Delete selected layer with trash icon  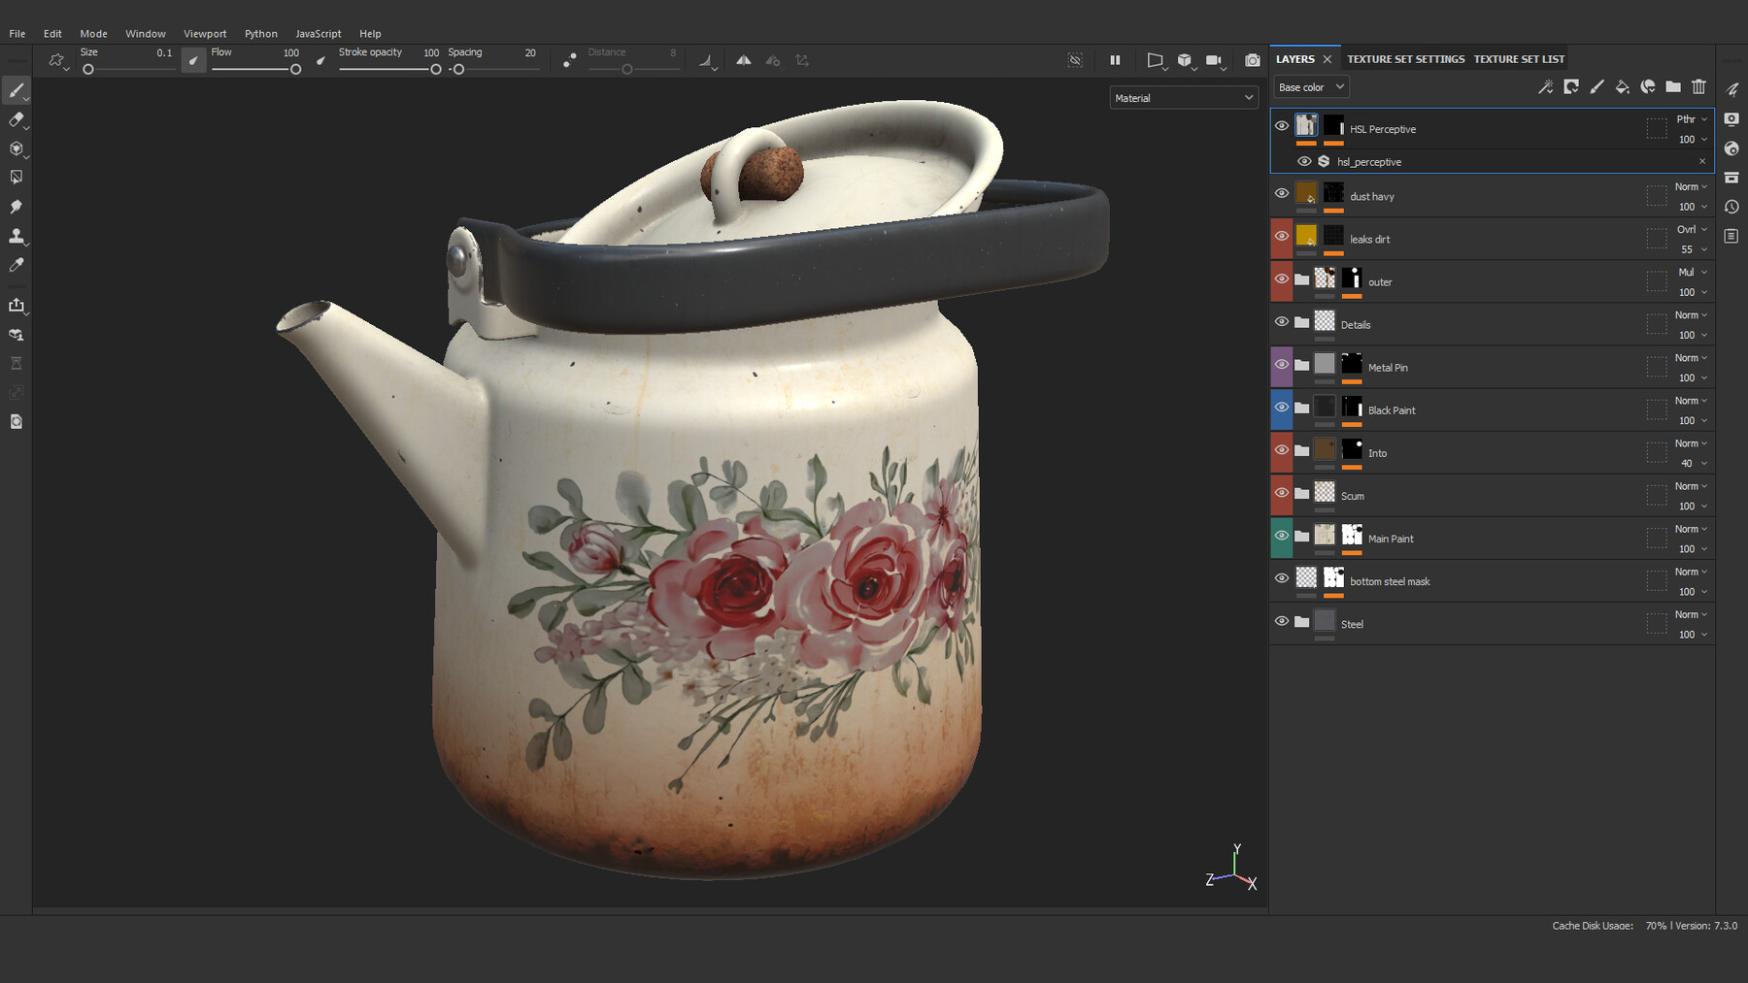(1698, 86)
